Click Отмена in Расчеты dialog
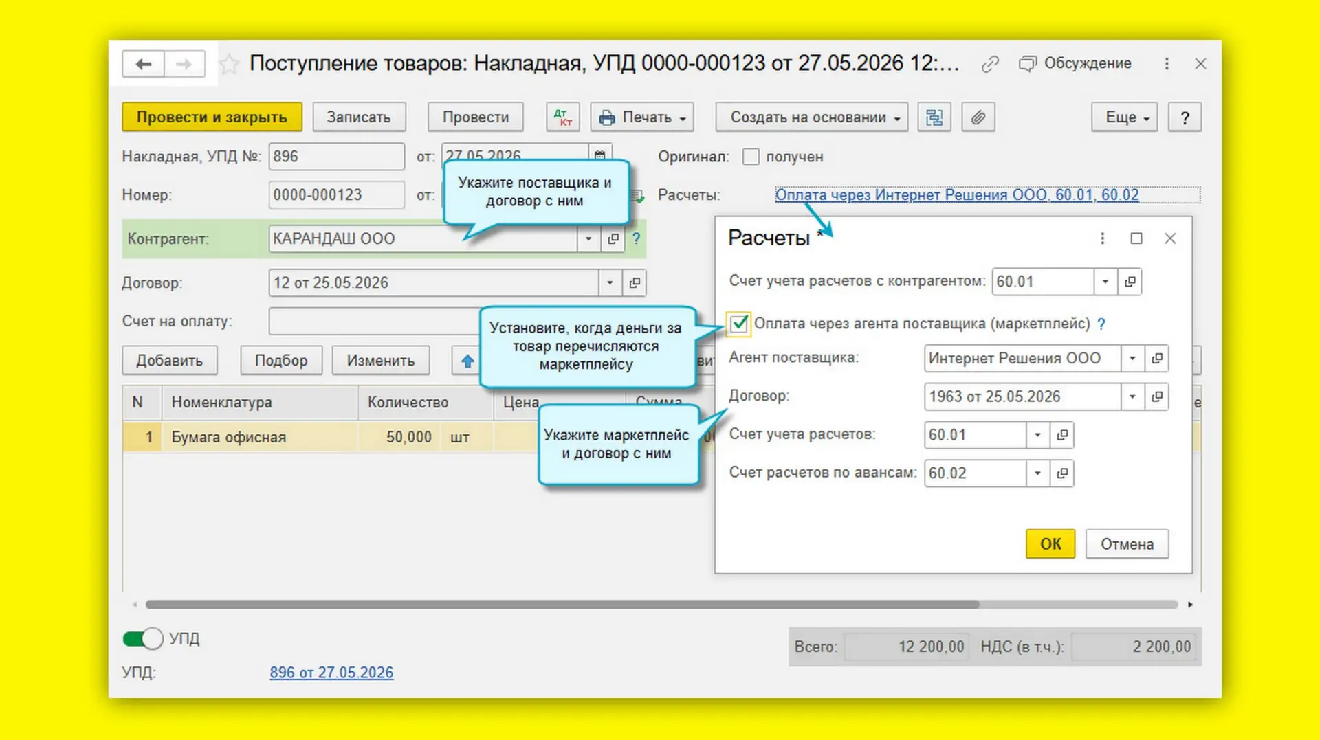1320x740 pixels. 1127,544
